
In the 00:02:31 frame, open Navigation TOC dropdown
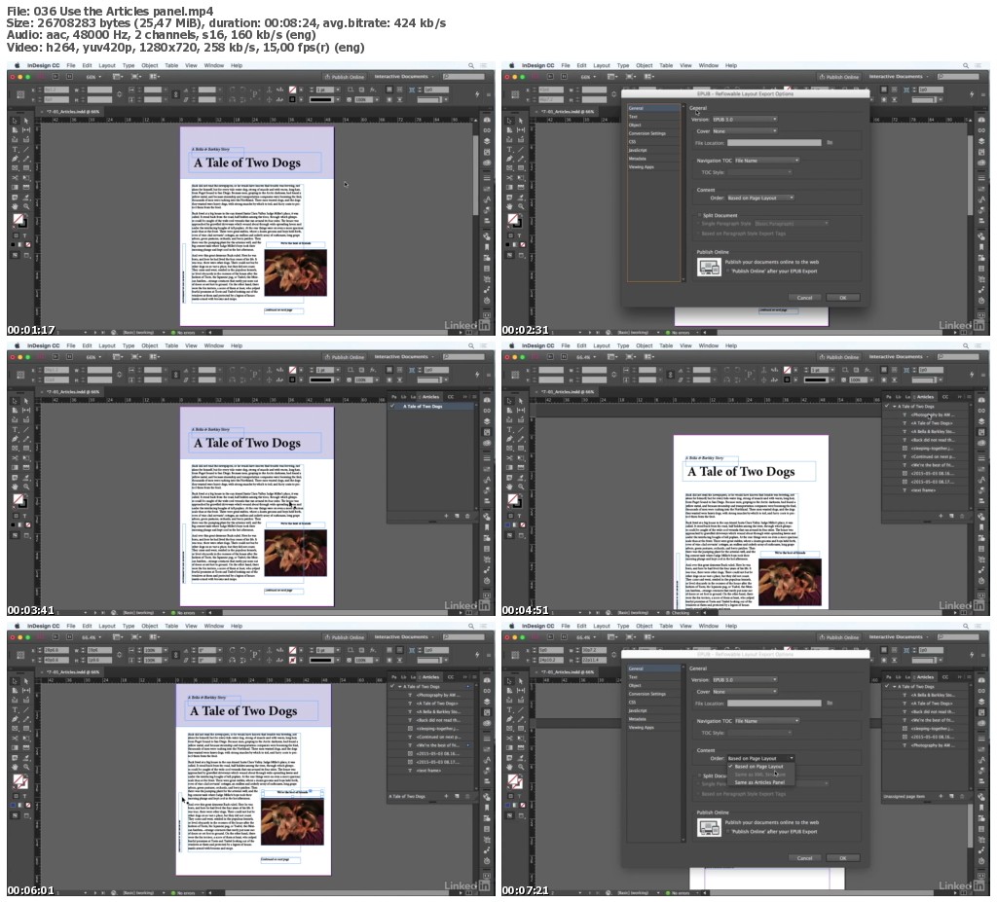click(x=766, y=161)
